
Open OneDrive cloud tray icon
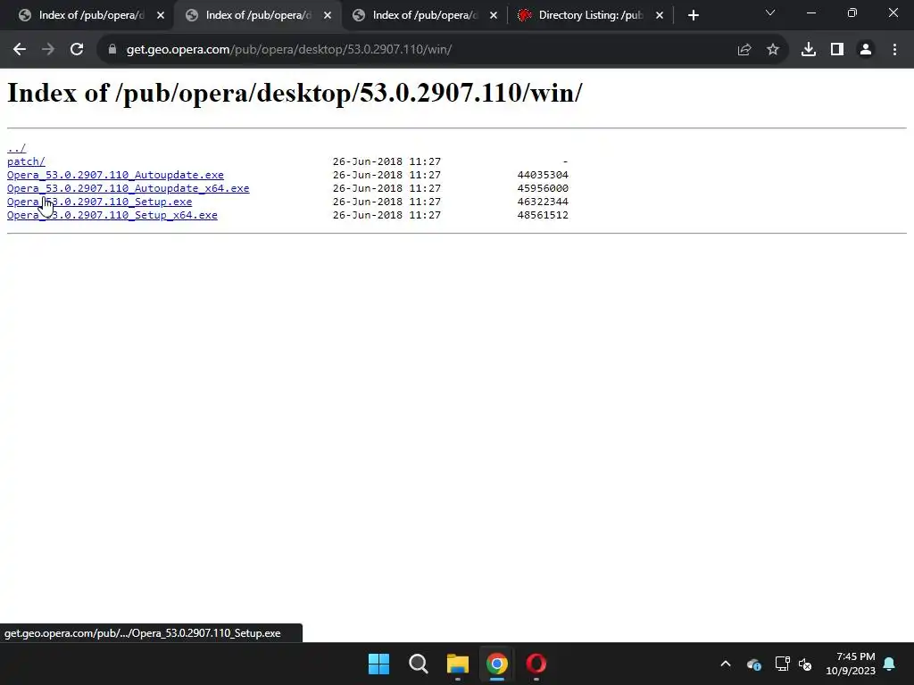(x=753, y=664)
